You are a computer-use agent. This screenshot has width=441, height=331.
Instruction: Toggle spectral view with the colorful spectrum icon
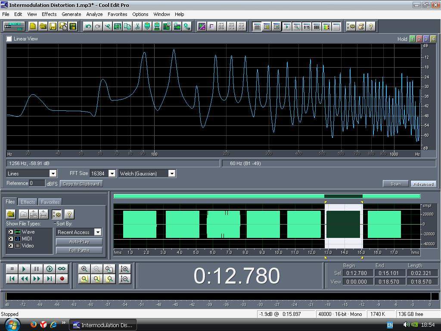click(326, 26)
